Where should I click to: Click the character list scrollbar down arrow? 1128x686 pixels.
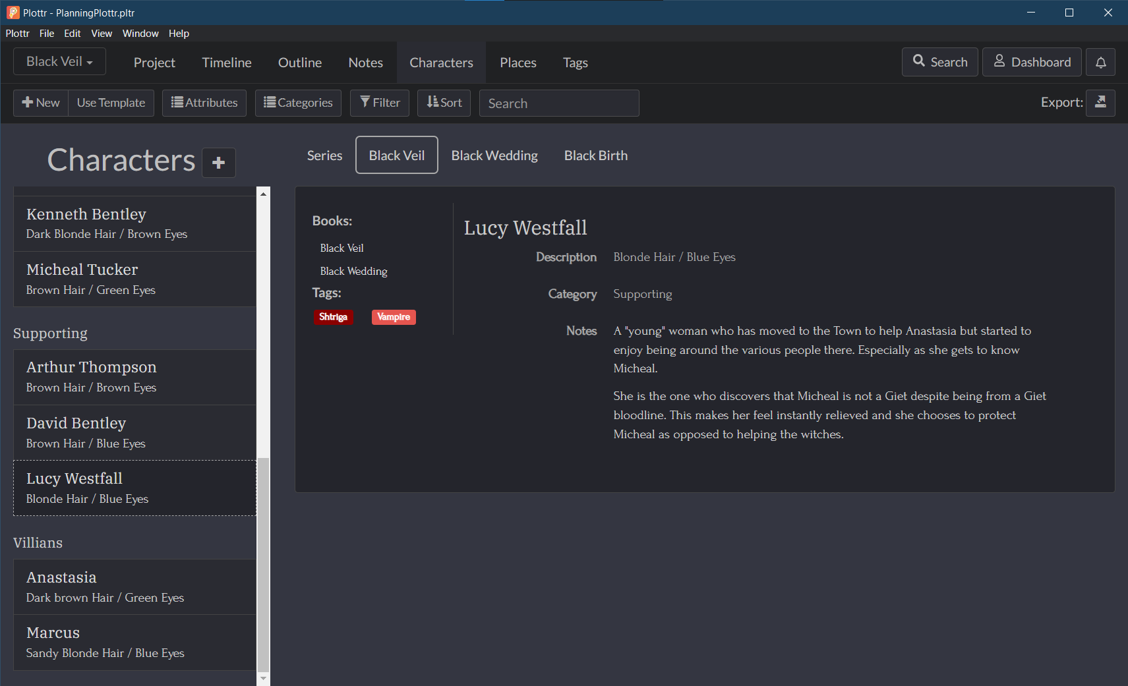point(263,678)
